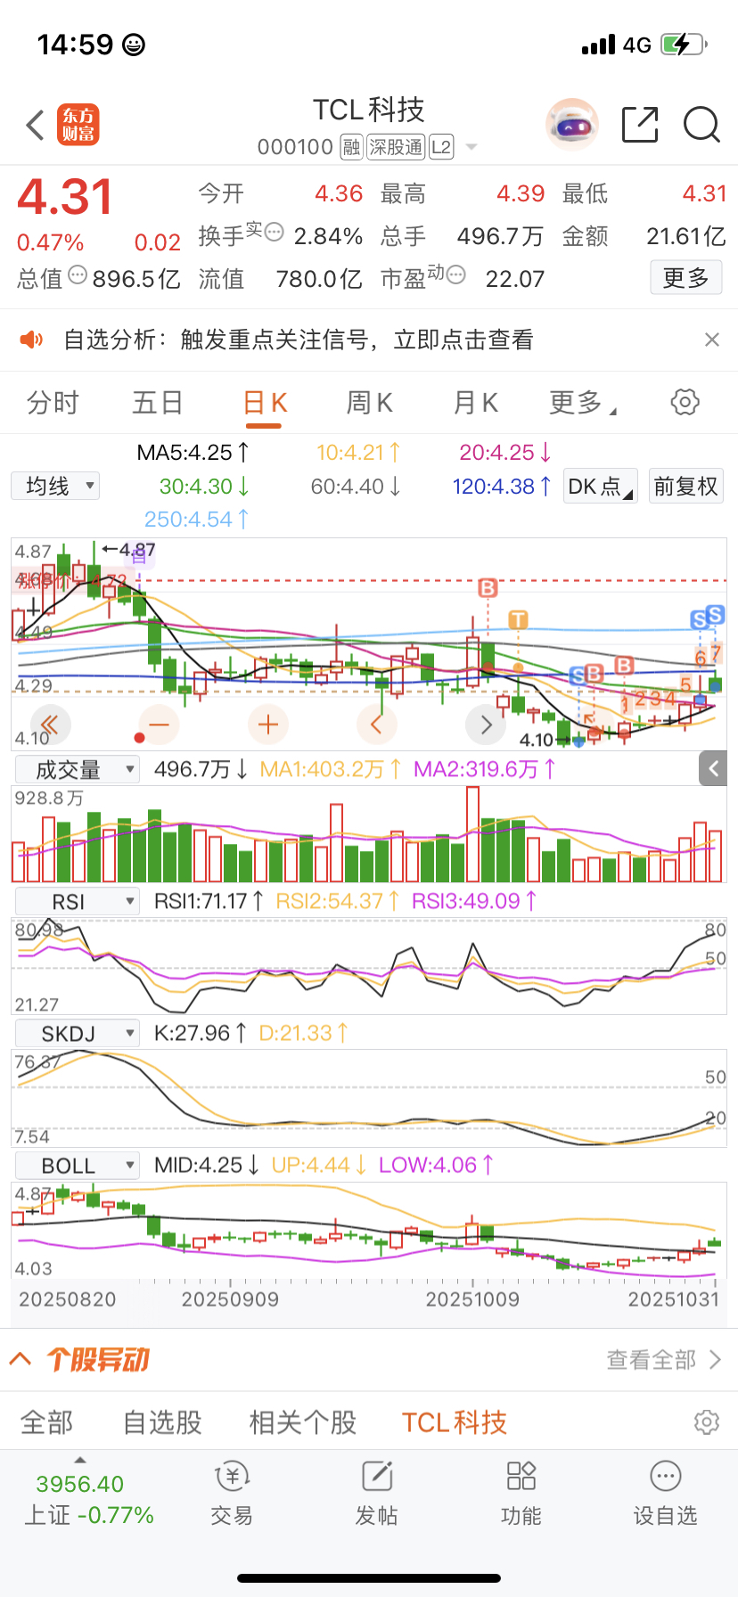The width and height of the screenshot is (738, 1597).
Task: Zoom out the K chart with minus
Action: tap(160, 725)
